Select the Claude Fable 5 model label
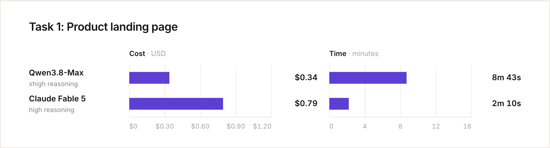 click(57, 98)
